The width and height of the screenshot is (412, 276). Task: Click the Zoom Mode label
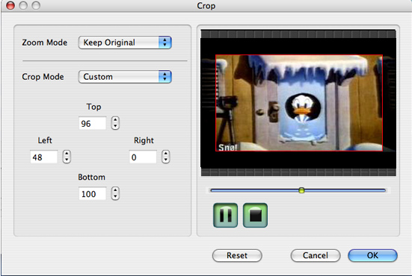(x=45, y=43)
